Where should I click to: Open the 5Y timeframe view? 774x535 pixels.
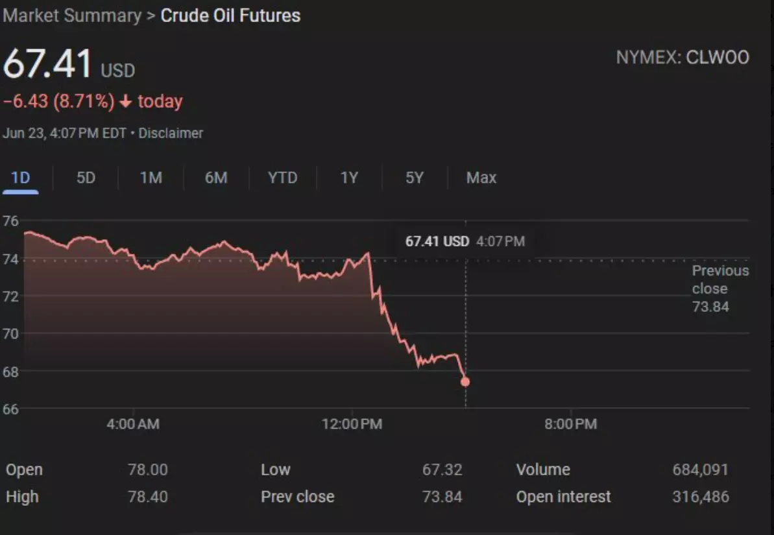[x=414, y=177]
